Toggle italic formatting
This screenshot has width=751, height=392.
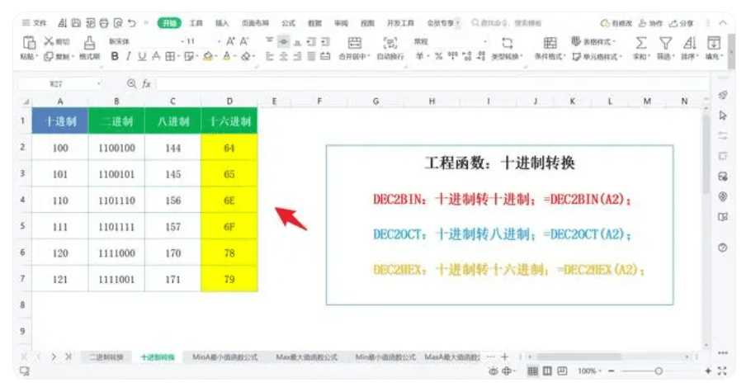[x=129, y=57]
